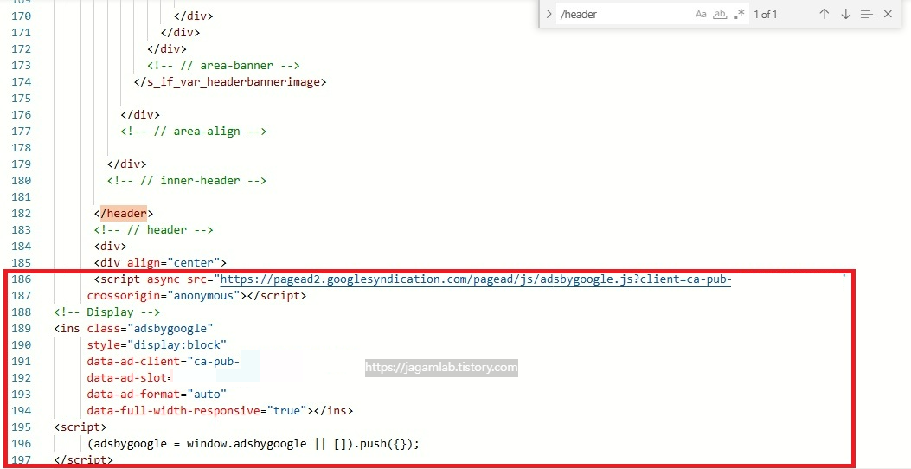Click the '<div>' tag on line 184
Viewport: 911px width, 469px height.
pyautogui.click(x=111, y=247)
